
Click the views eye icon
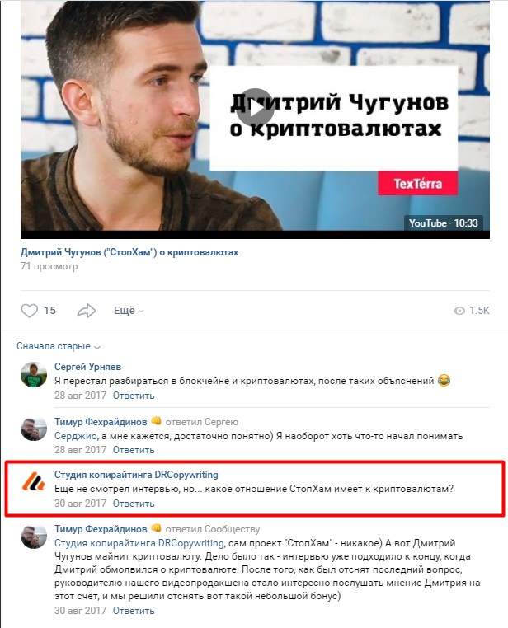pyautogui.click(x=459, y=311)
